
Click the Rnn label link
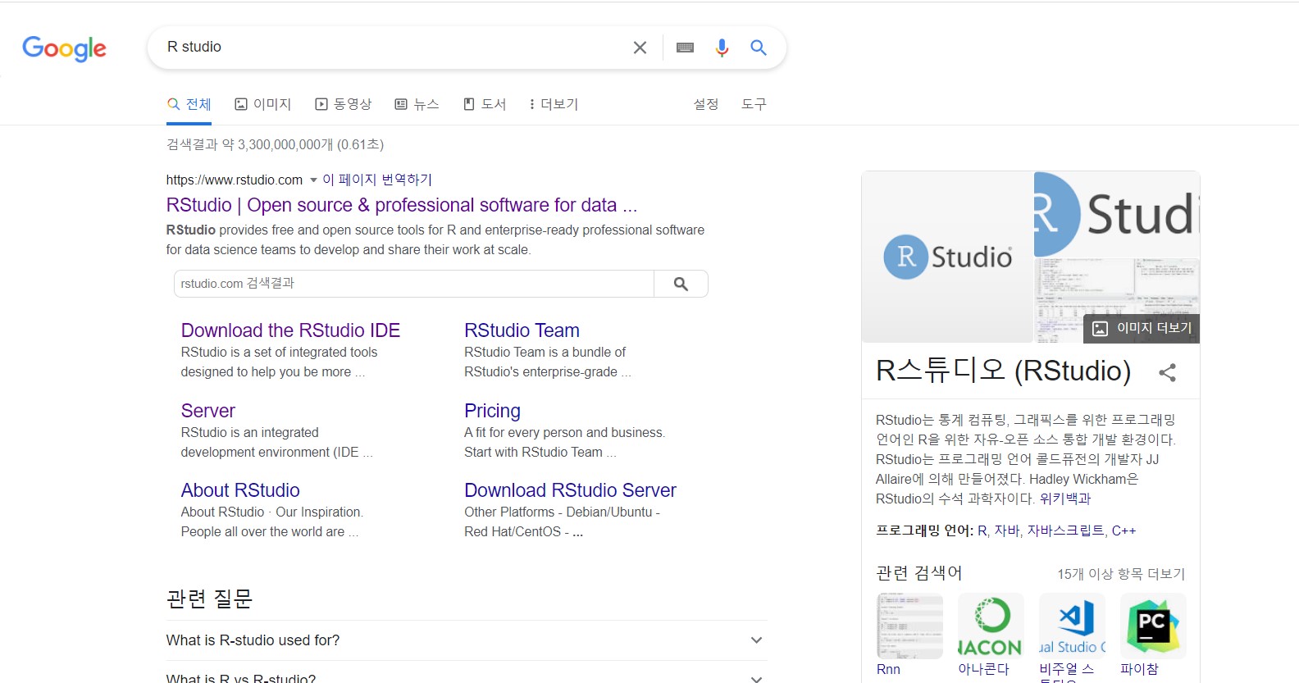pos(888,669)
